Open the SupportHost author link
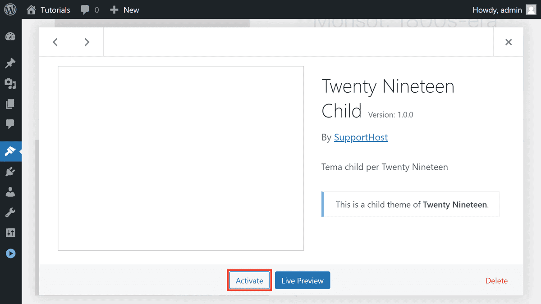The height and width of the screenshot is (304, 541). tap(361, 137)
